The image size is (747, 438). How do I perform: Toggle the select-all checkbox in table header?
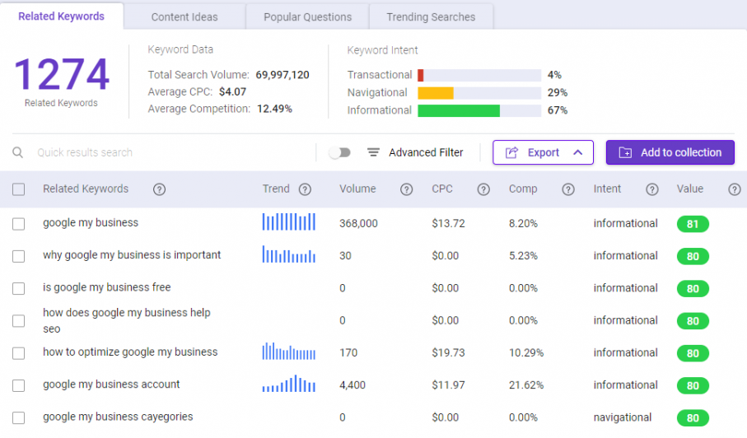pyautogui.click(x=19, y=189)
